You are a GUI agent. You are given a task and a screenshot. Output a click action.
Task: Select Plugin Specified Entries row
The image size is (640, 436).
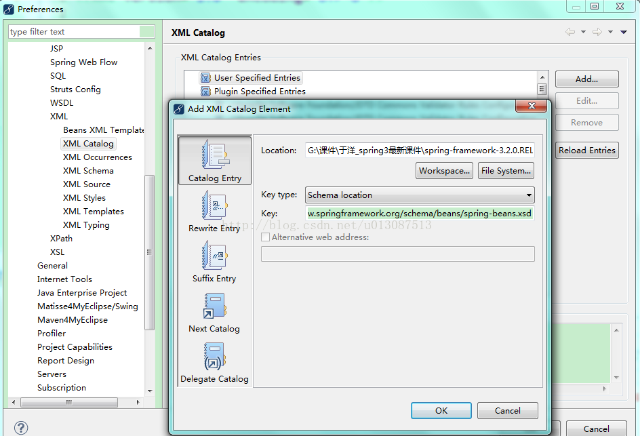[253, 91]
